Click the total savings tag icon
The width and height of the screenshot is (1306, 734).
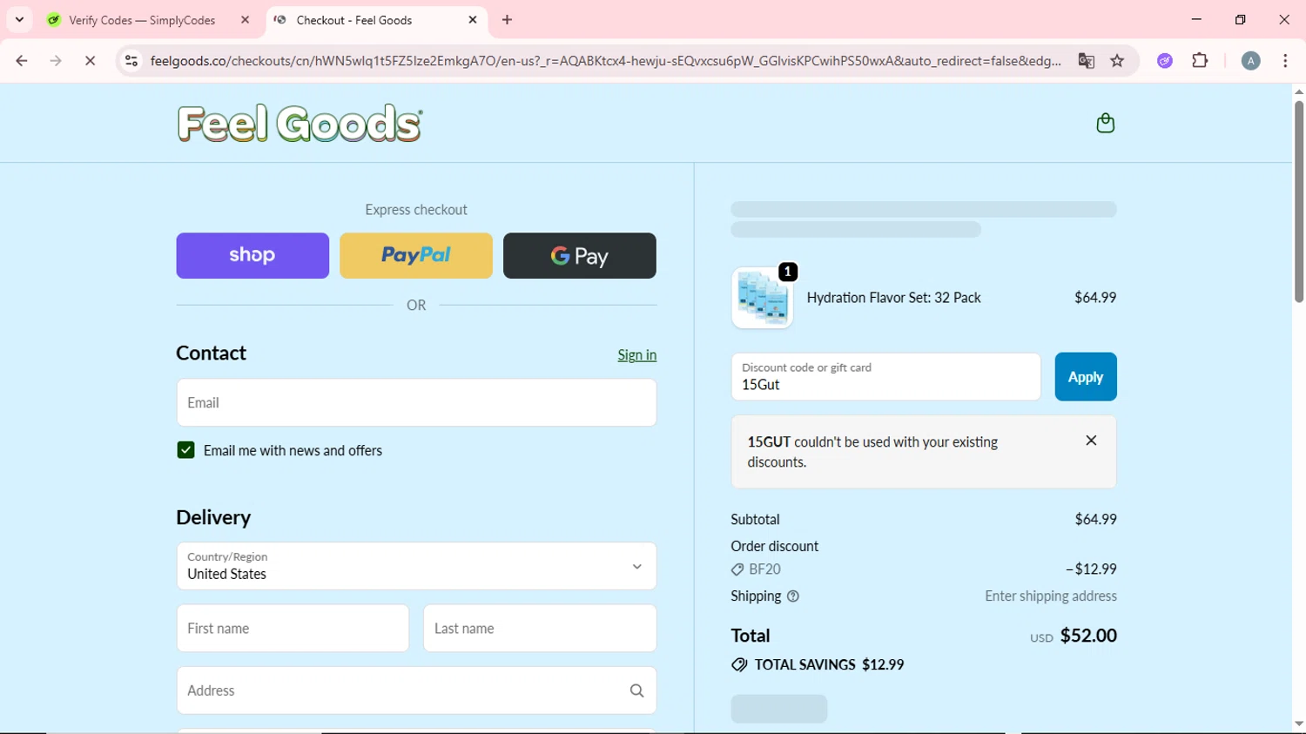[739, 665]
